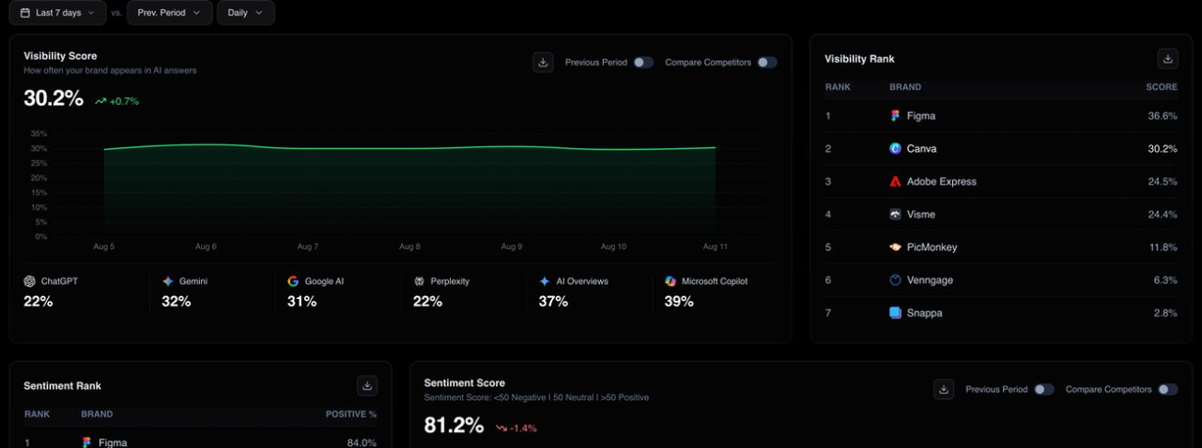Screen dimensions: 1202x448
Task: Click the 11.8% score for PicMonkey
Action: pyautogui.click(x=1163, y=247)
